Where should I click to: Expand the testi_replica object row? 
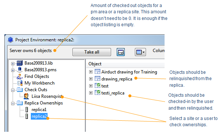(91, 93)
